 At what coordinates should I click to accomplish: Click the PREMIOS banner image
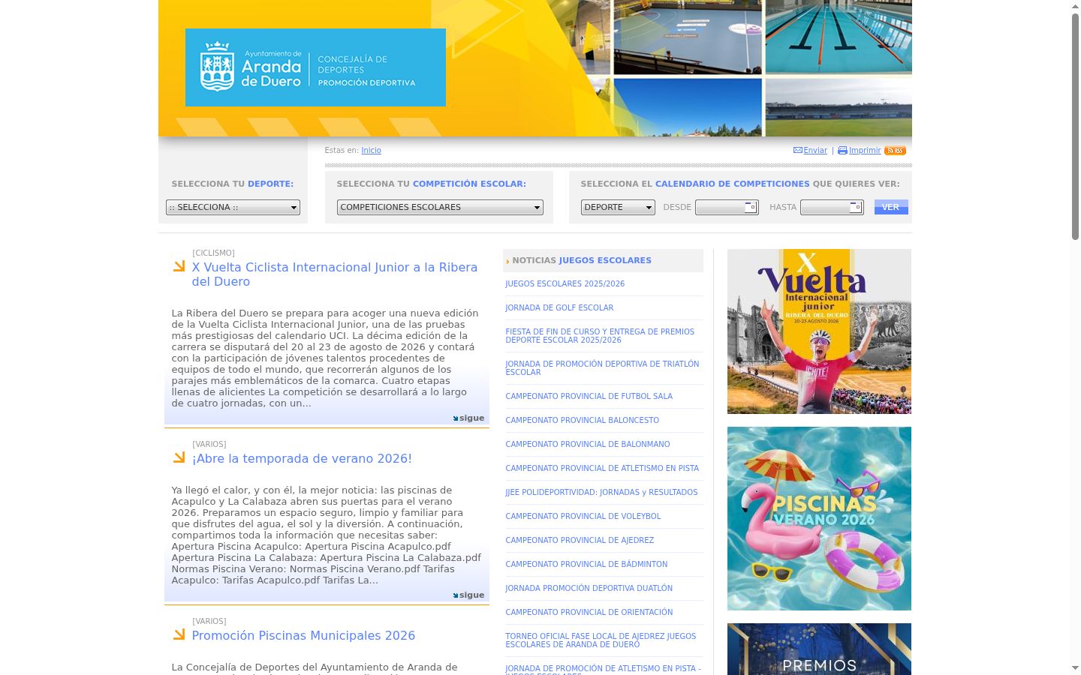819,649
